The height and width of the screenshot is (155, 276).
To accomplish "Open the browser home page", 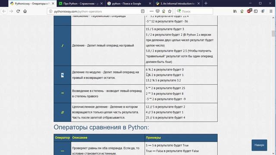I will [x=25, y=11].
